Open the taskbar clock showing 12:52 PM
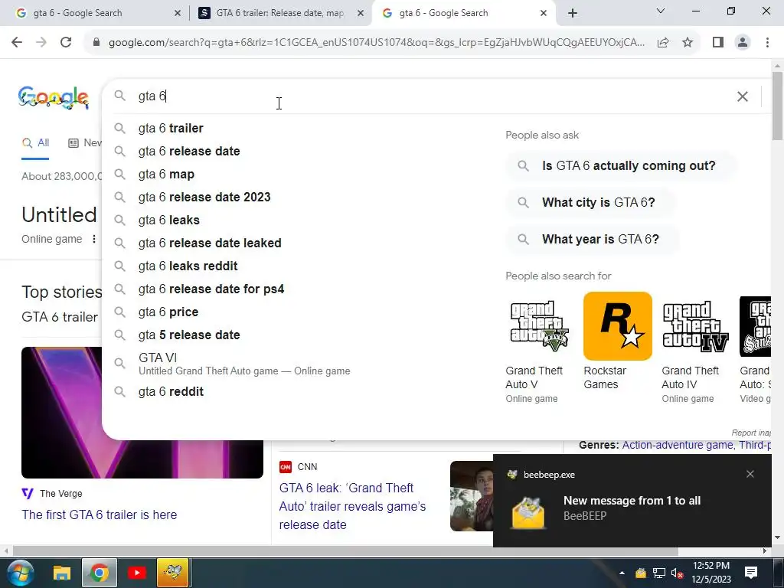 point(711,573)
